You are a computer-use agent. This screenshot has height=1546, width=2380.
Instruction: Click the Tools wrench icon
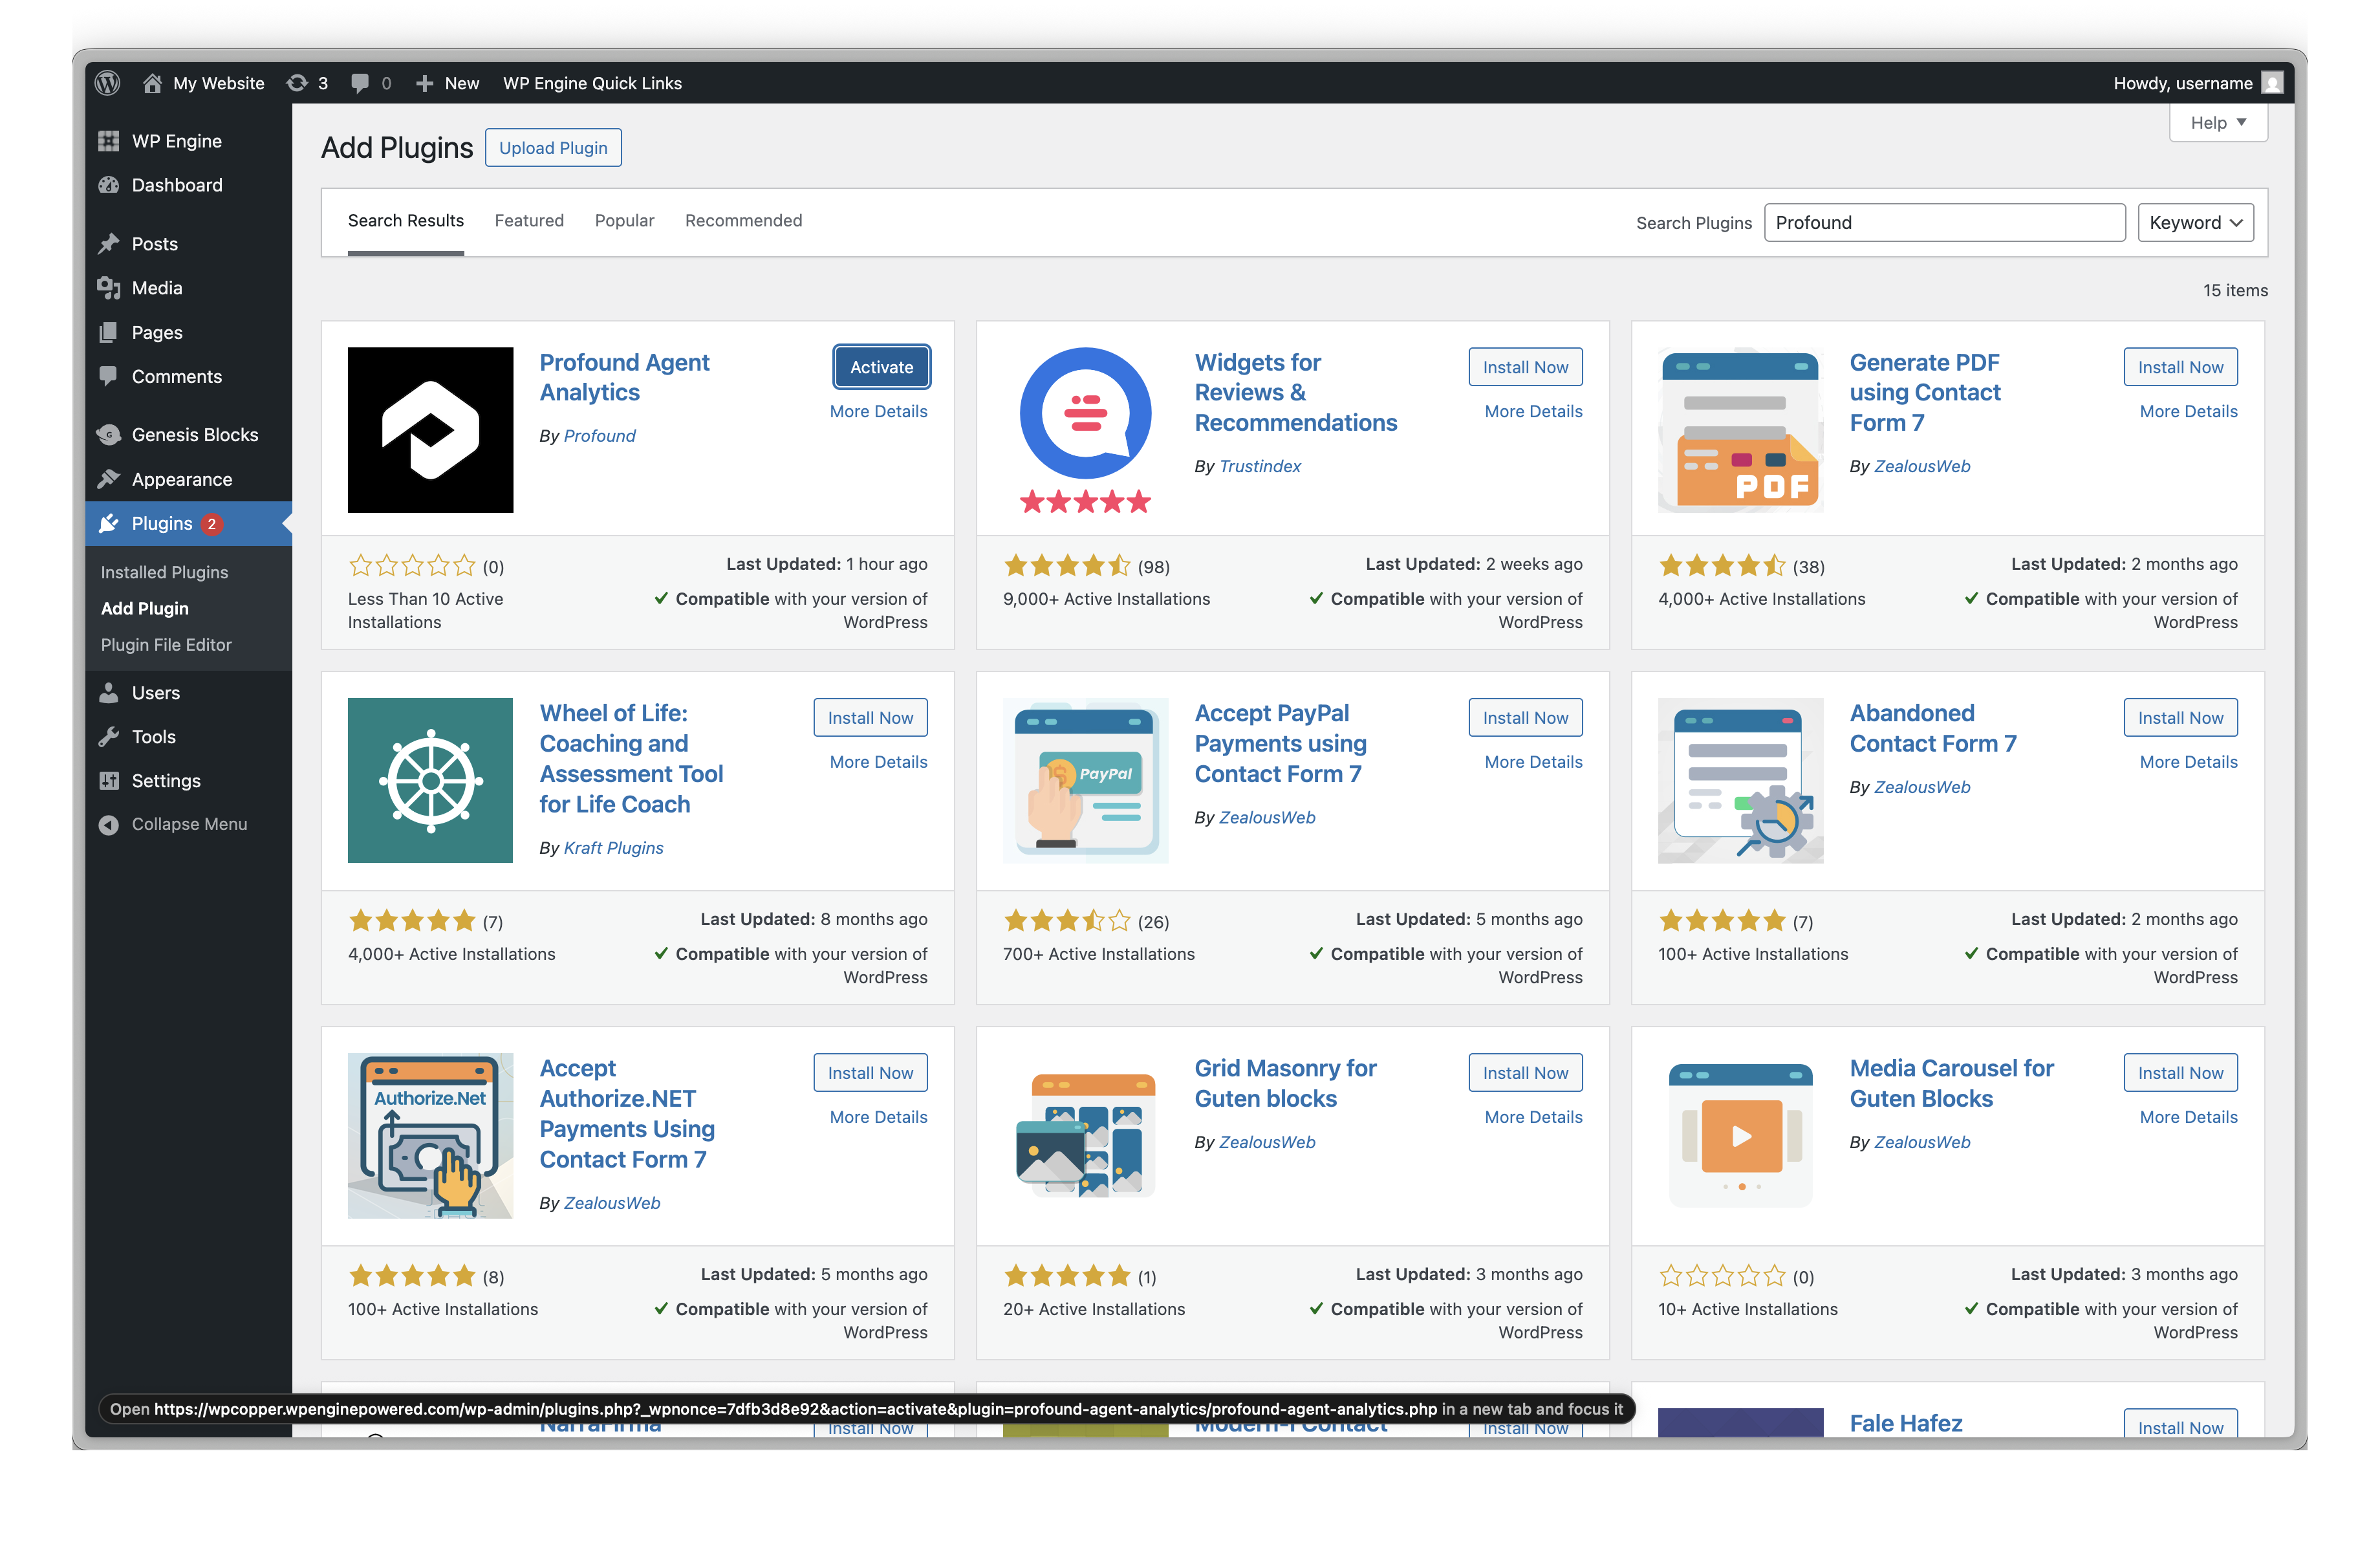click(x=110, y=737)
